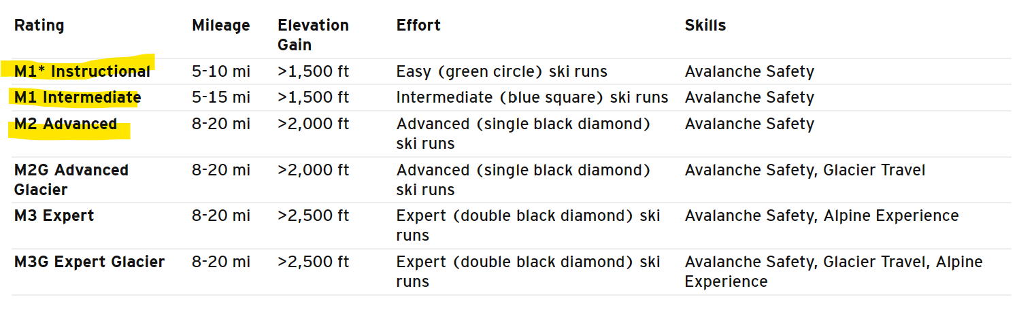1017x310 pixels.
Task: Click the M1 Intermediate rating label
Action: coord(77,97)
